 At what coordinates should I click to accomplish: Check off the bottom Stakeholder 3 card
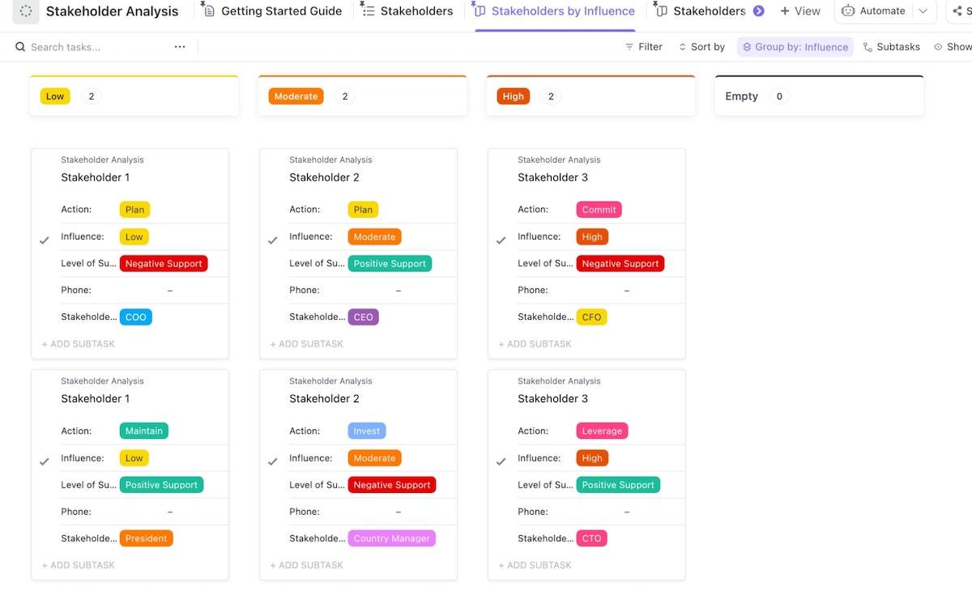click(x=501, y=461)
